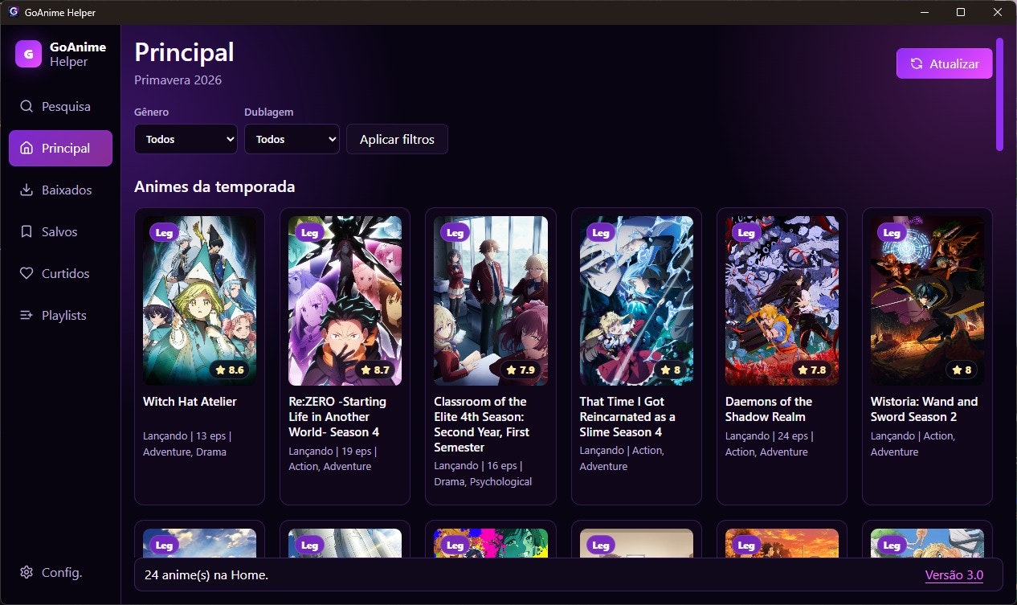Viewport: 1017px width, 605px height.
Task: Click the Atualizar button
Action: pos(944,63)
